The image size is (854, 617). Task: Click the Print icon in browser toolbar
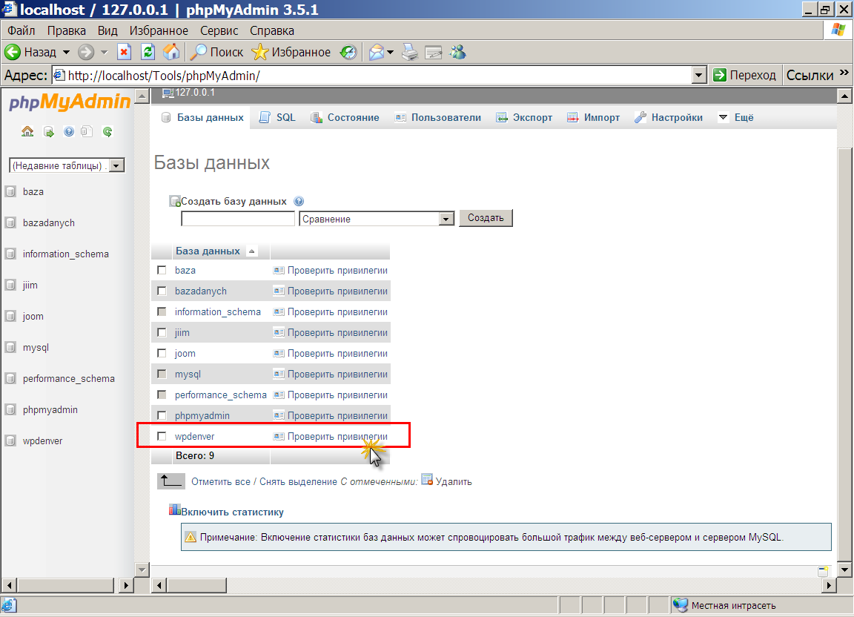pos(410,52)
